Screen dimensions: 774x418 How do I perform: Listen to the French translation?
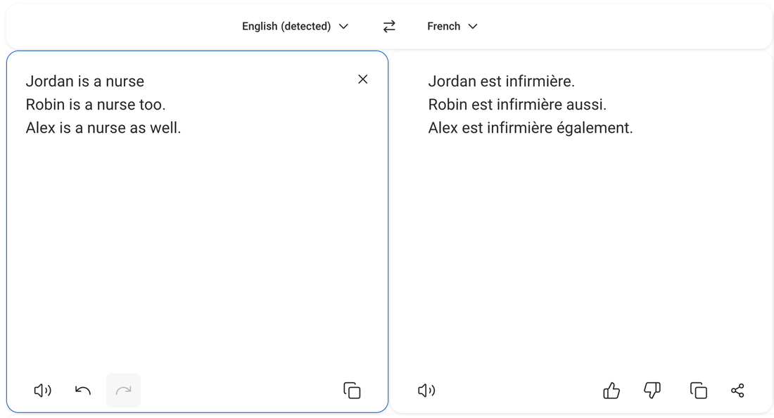tap(426, 391)
